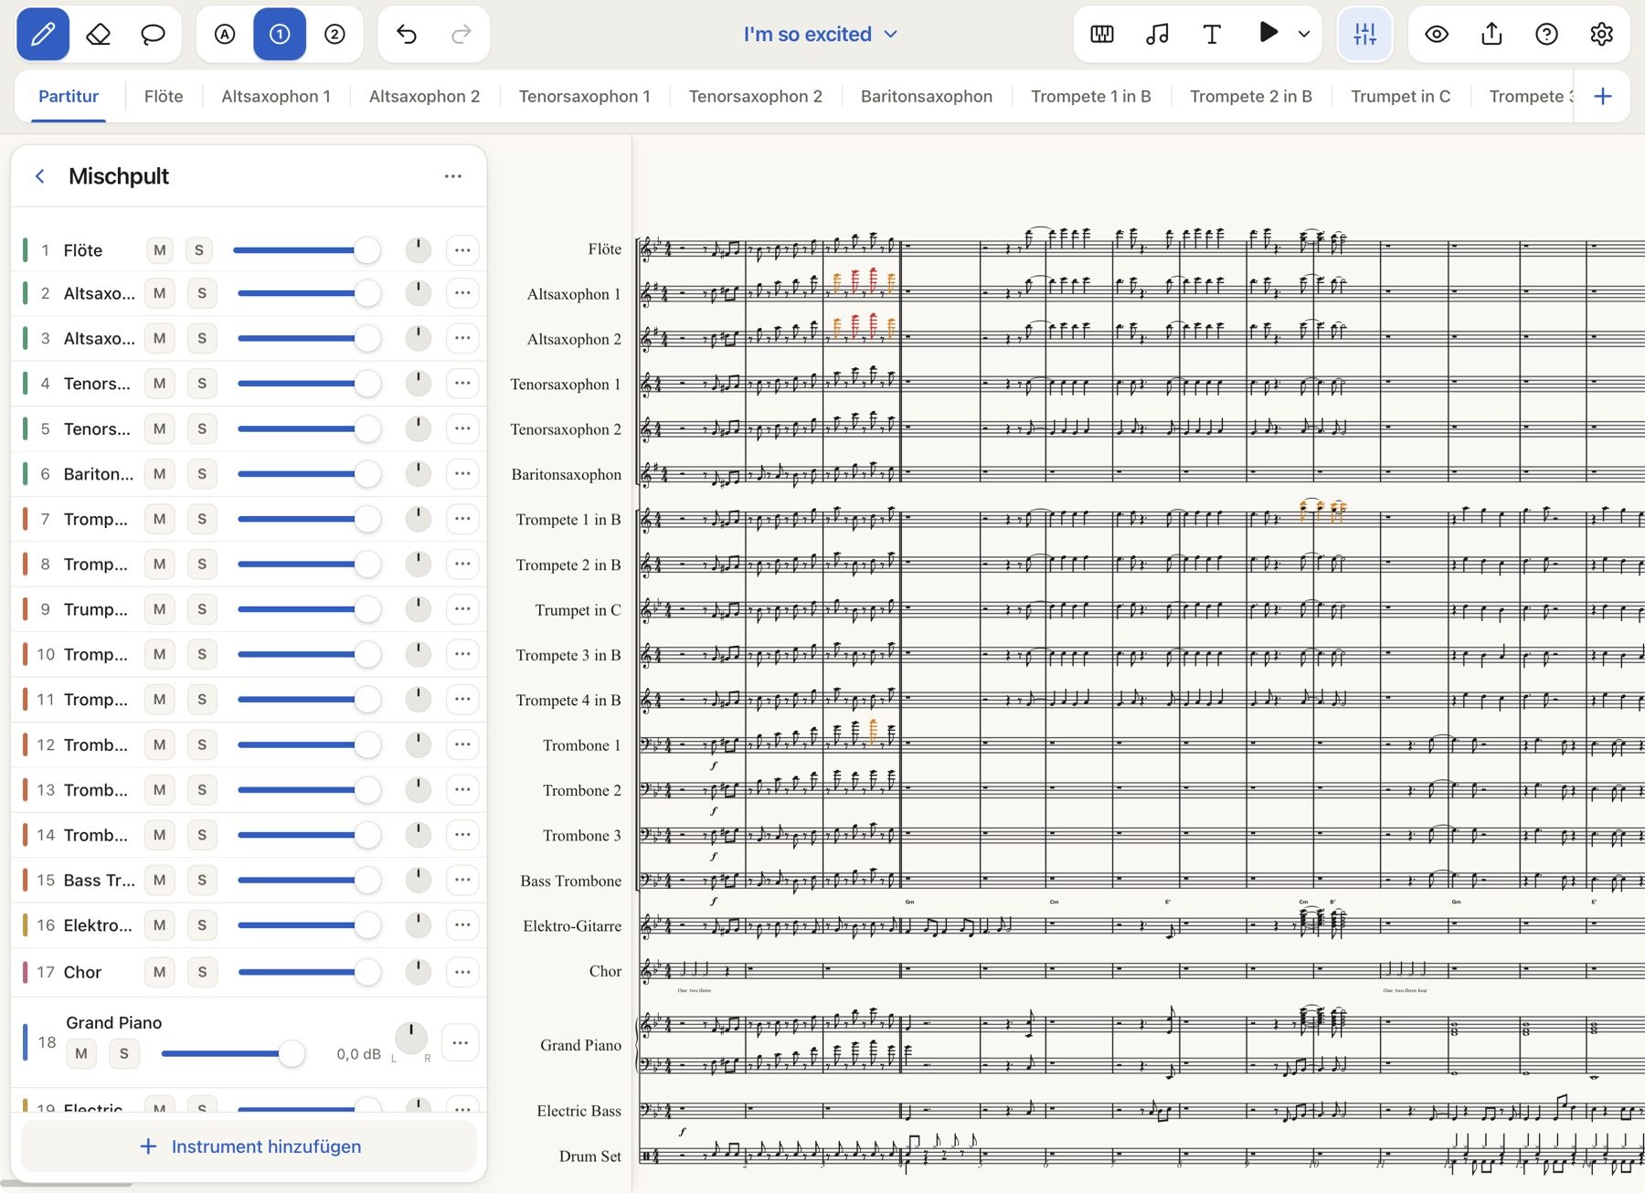Select the text tool
This screenshot has width=1645, height=1193.
1212,35
